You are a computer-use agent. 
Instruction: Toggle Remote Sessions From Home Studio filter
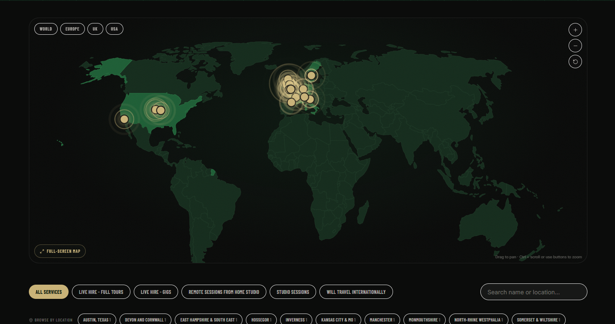224,292
